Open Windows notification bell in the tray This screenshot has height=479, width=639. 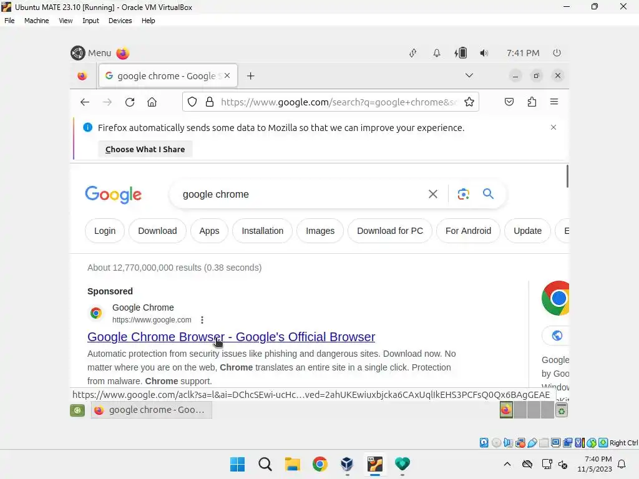coord(622,464)
